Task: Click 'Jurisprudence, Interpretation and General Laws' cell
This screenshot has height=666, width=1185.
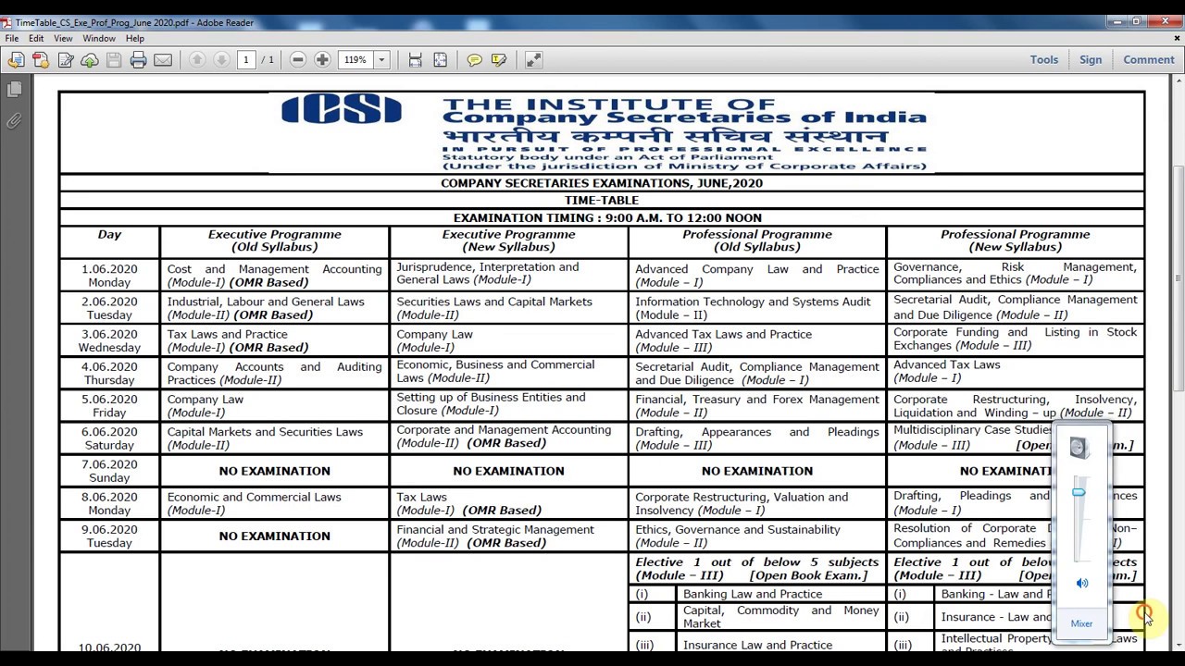Action: tap(508, 274)
